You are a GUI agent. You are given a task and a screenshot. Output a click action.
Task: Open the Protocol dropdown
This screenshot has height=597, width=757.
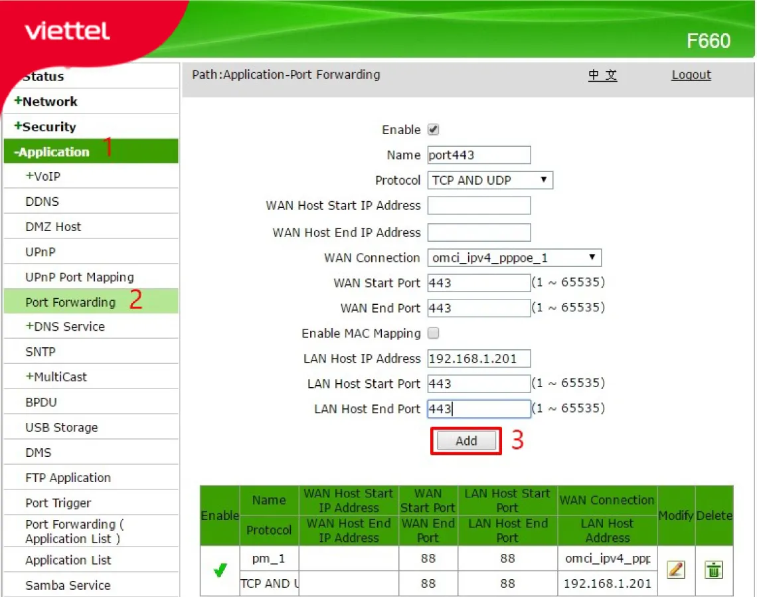490,180
